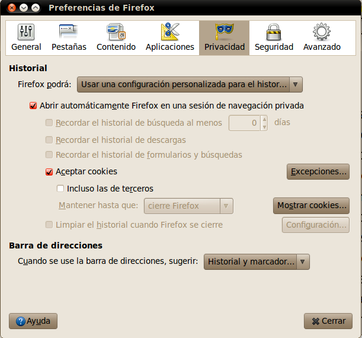Click the Historial section heading

28,68
